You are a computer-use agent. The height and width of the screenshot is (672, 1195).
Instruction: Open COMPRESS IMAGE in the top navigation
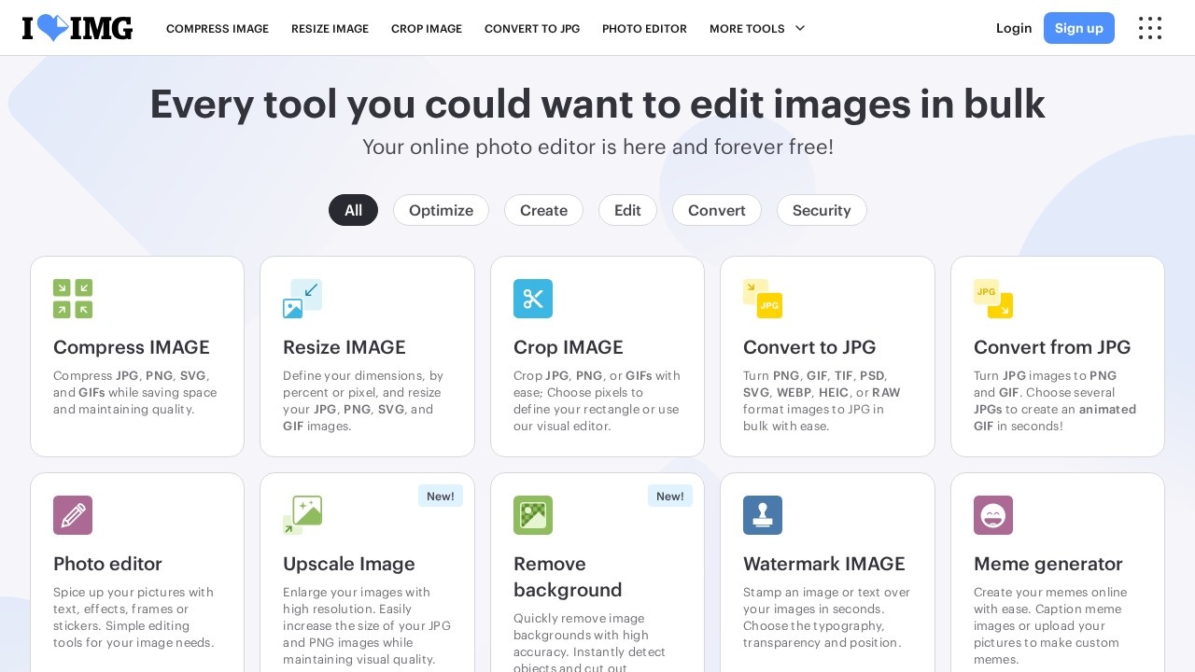pyautogui.click(x=218, y=29)
